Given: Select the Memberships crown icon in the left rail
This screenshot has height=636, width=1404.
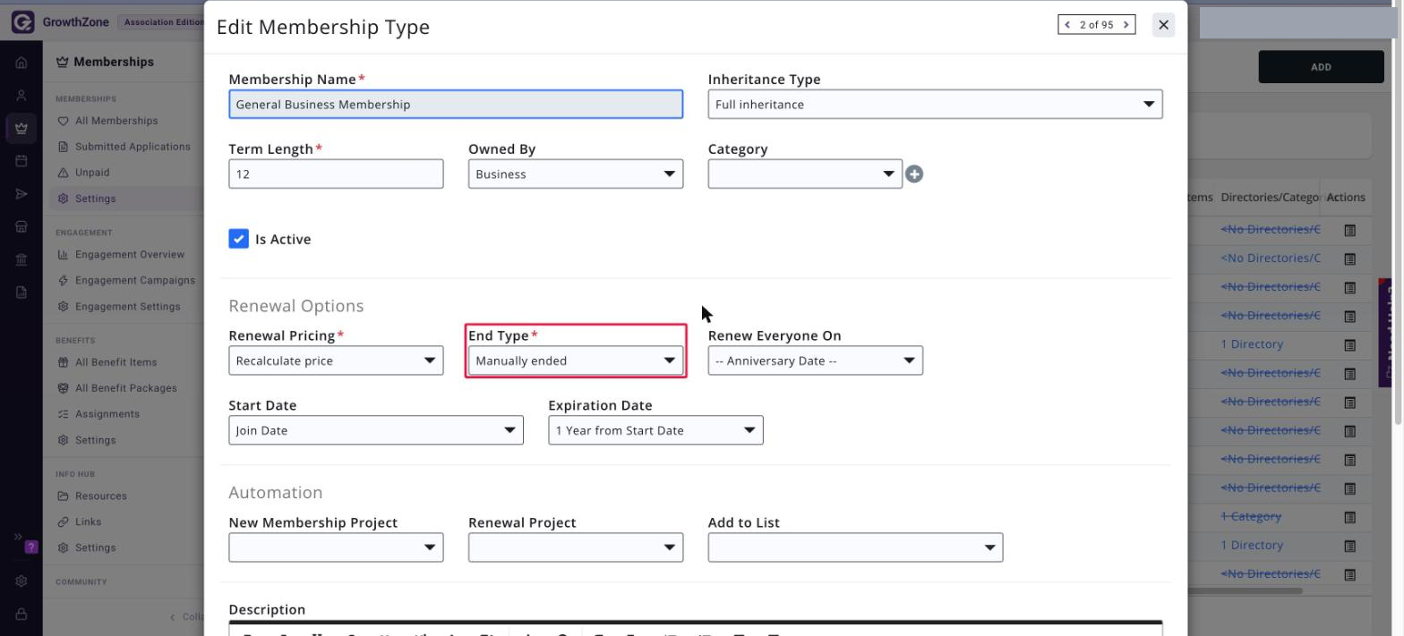Looking at the screenshot, I should point(21,128).
